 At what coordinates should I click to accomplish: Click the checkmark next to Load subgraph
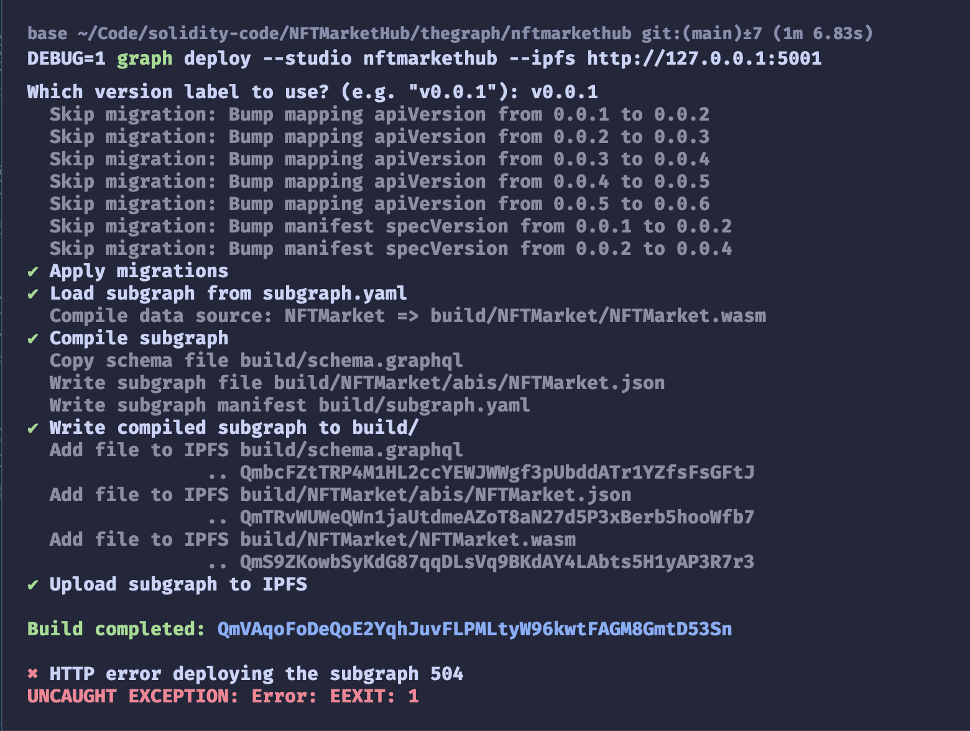tap(33, 294)
